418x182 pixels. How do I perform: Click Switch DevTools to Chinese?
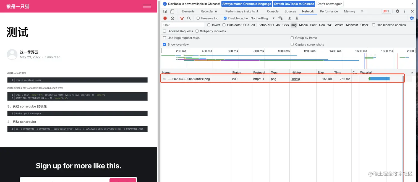click(x=294, y=4)
